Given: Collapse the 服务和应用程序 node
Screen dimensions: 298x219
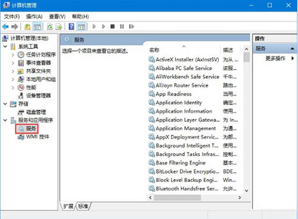Looking at the screenshot, I should [5, 120].
